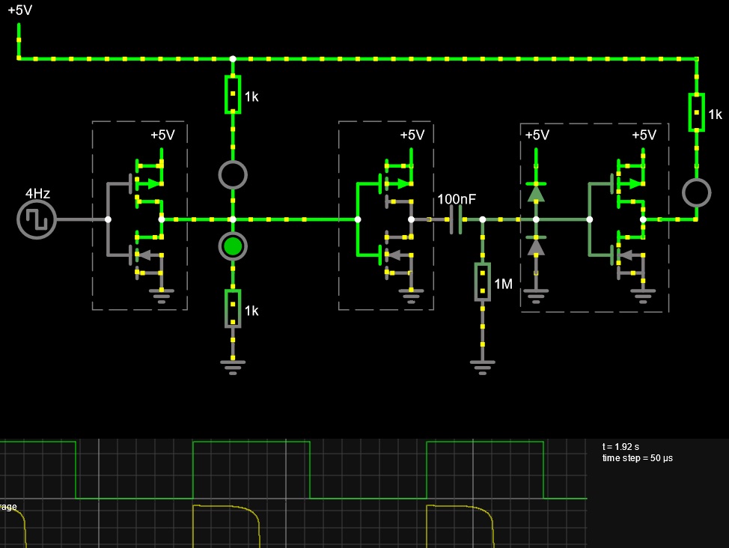
Task: Select the 1M resistor
Action: coord(483,282)
